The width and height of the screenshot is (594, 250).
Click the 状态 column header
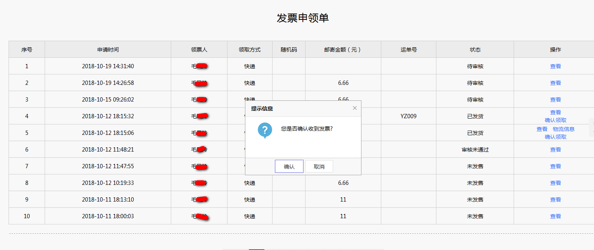pos(475,50)
